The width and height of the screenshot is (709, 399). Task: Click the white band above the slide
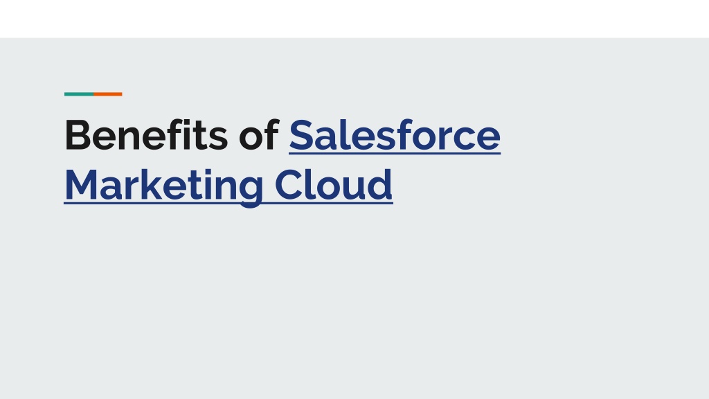pyautogui.click(x=354, y=19)
